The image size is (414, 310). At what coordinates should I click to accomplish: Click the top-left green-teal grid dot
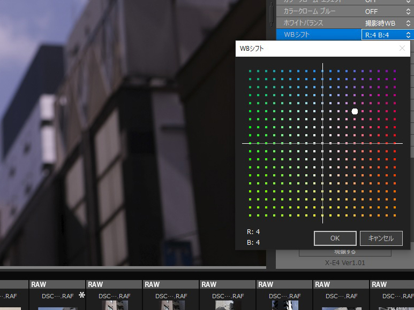coord(250,71)
